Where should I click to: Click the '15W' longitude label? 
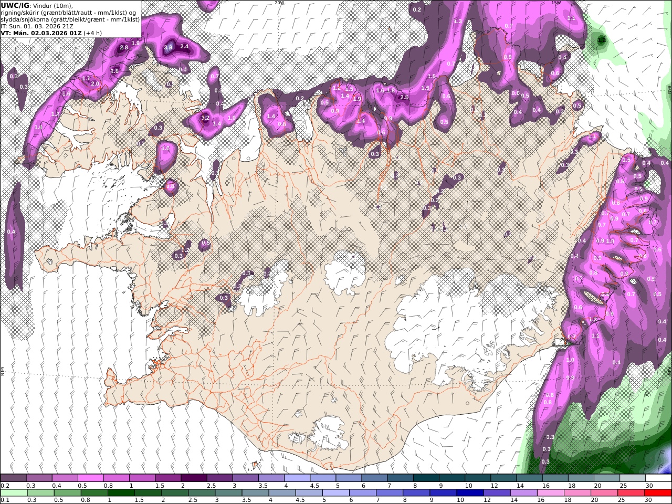coord(555,3)
